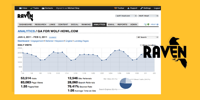The height and width of the screenshot is (100, 200).
Task: Open Support via the person icon
Action: point(128,8)
